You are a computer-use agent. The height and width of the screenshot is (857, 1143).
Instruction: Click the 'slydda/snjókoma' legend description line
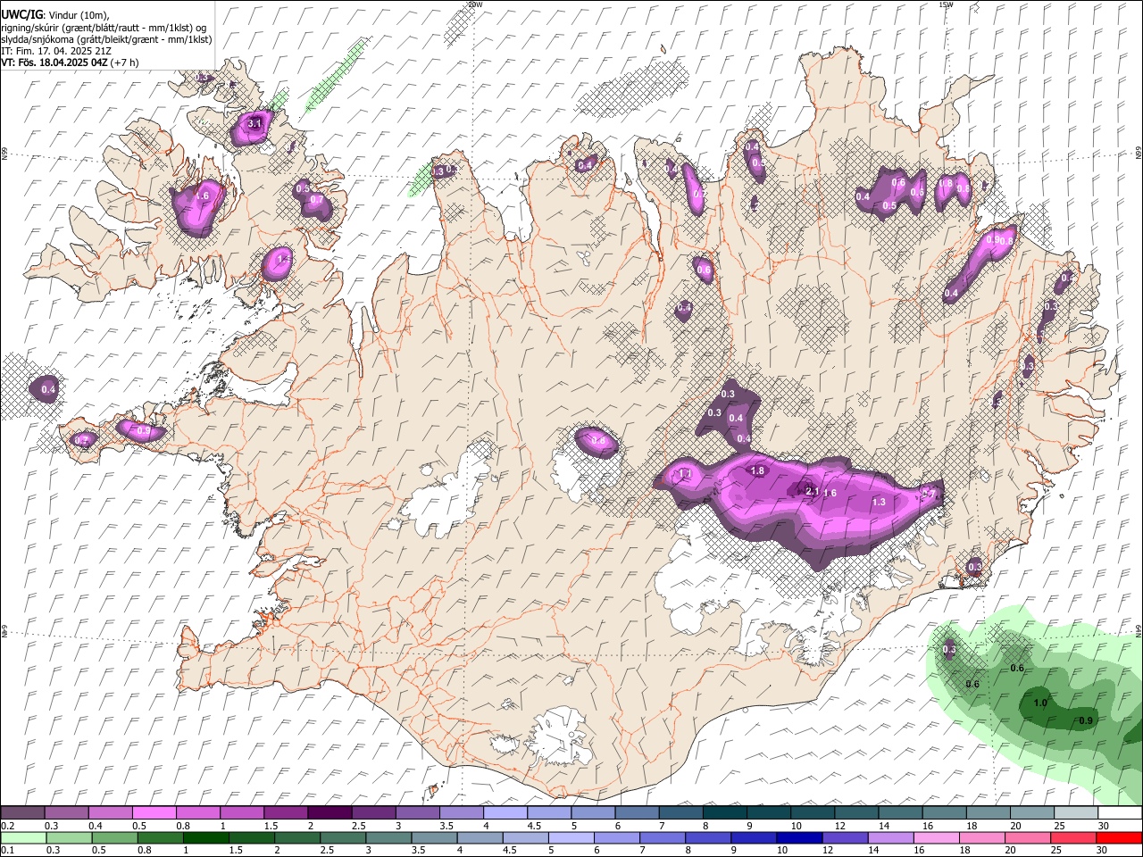106,39
